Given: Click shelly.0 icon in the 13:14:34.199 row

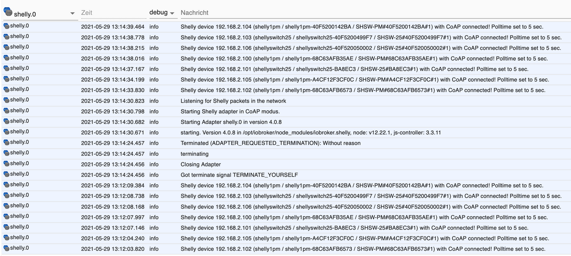Looking at the screenshot, I should coord(6,79).
